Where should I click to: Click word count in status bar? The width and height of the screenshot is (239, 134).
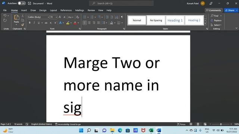point(18,124)
